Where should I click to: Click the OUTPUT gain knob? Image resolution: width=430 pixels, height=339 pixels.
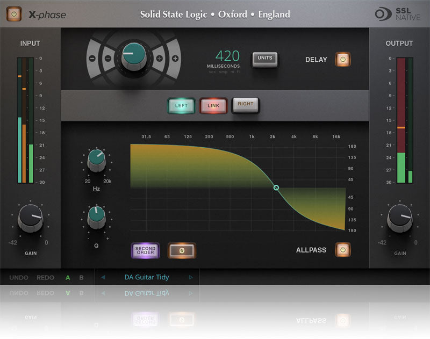(400, 218)
